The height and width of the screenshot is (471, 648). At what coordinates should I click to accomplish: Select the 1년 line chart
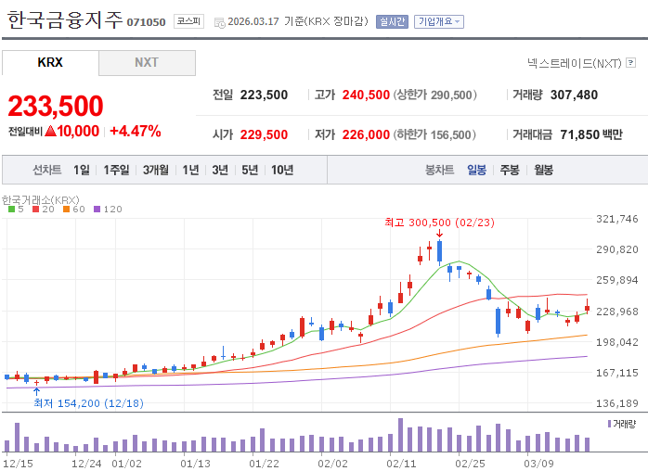190,170
